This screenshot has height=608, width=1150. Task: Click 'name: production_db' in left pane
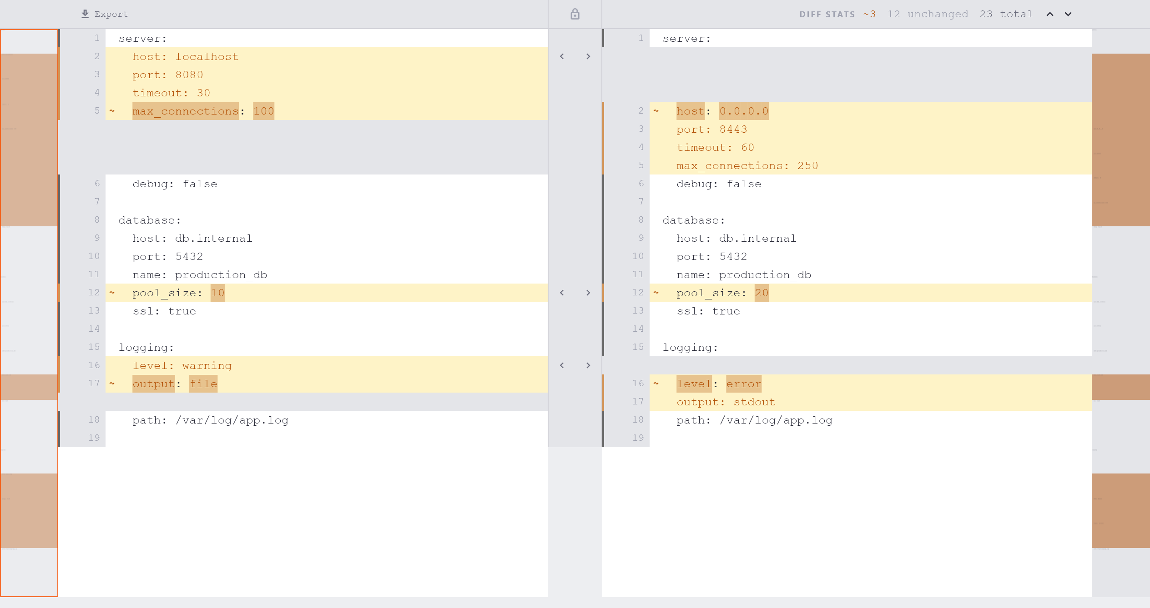pos(200,274)
